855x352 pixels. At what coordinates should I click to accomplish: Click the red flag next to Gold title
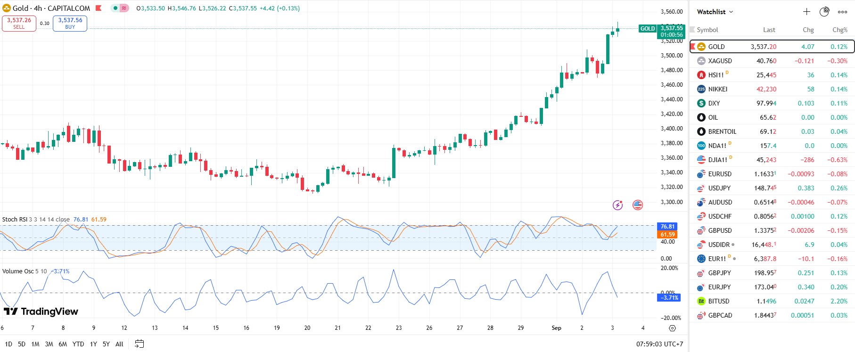click(99, 8)
